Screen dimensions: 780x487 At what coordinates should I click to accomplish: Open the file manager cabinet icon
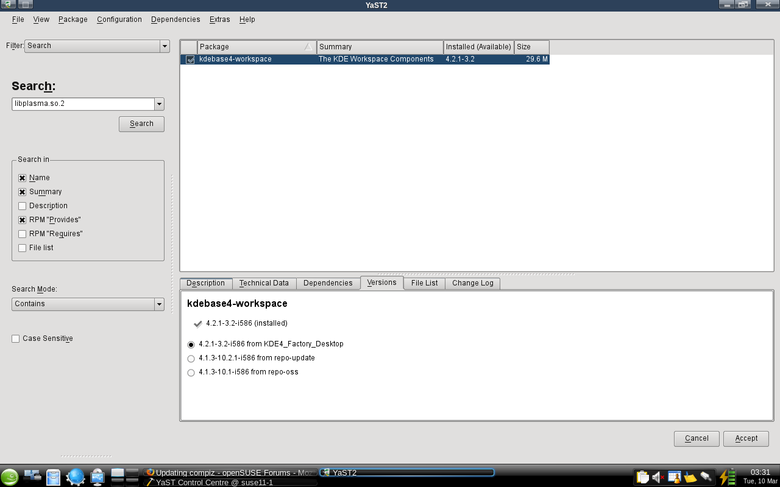54,477
